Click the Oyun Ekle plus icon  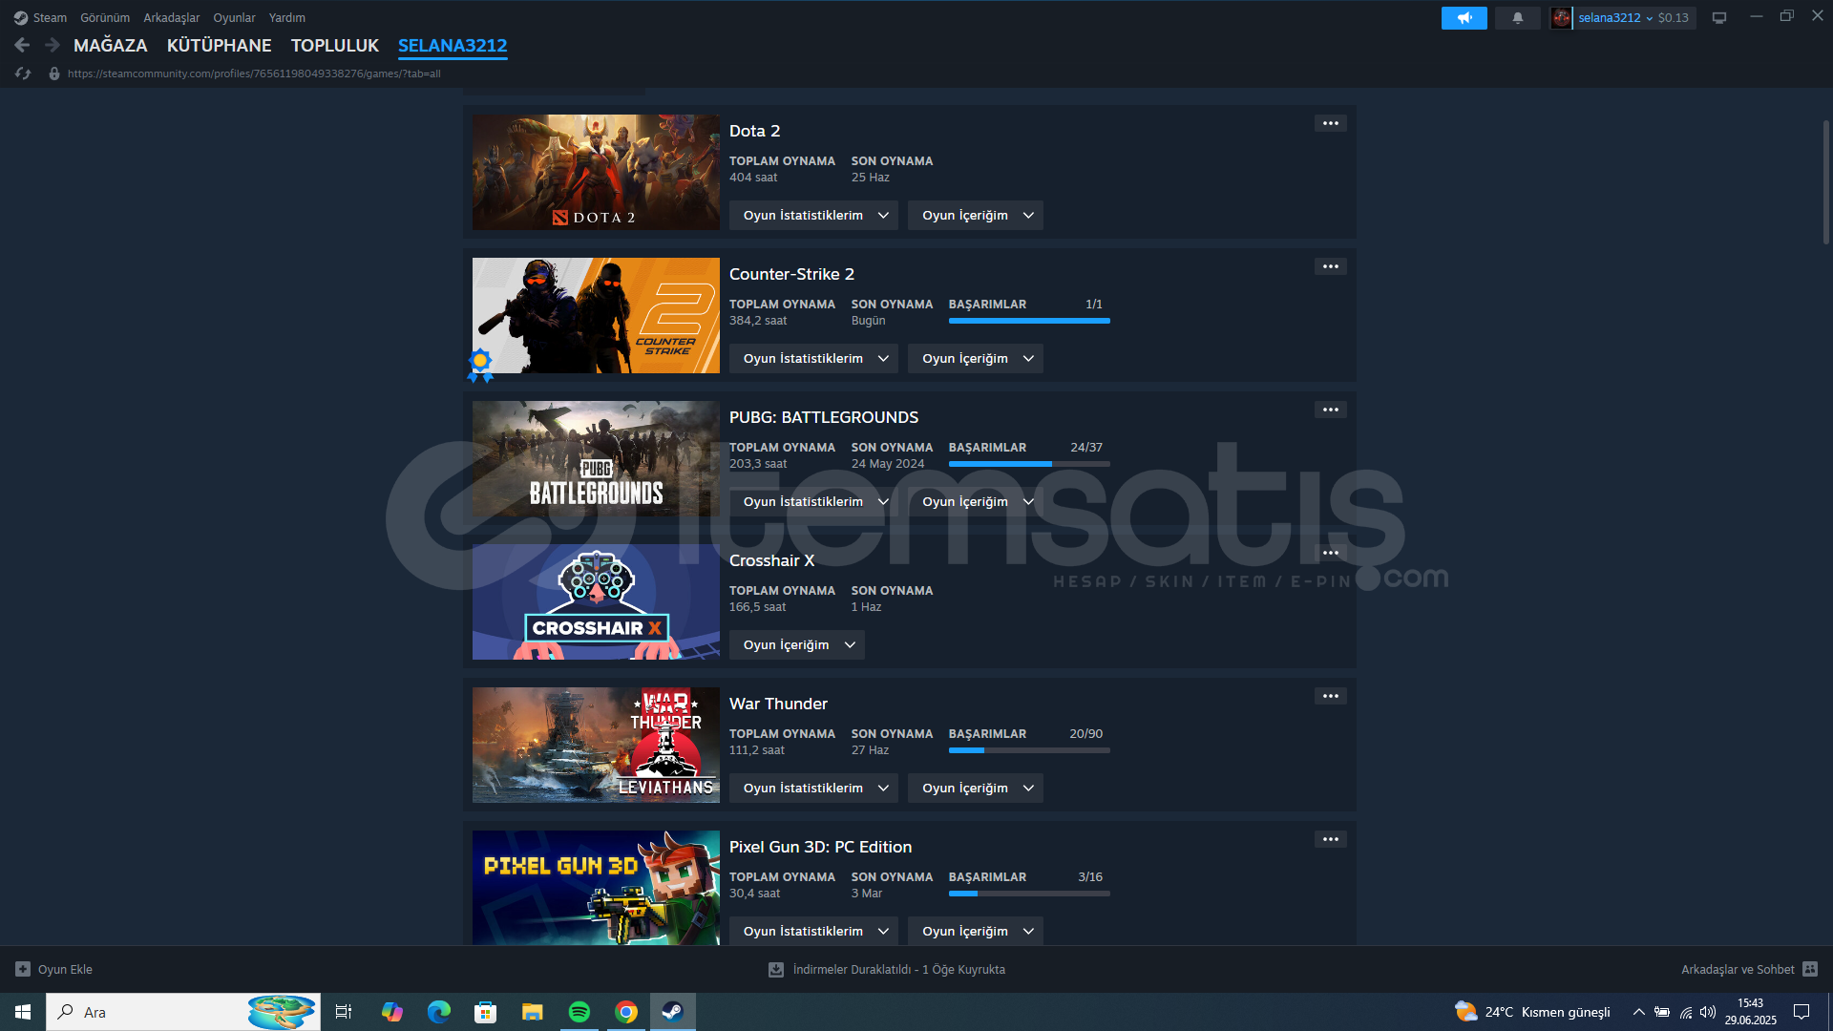(23, 969)
